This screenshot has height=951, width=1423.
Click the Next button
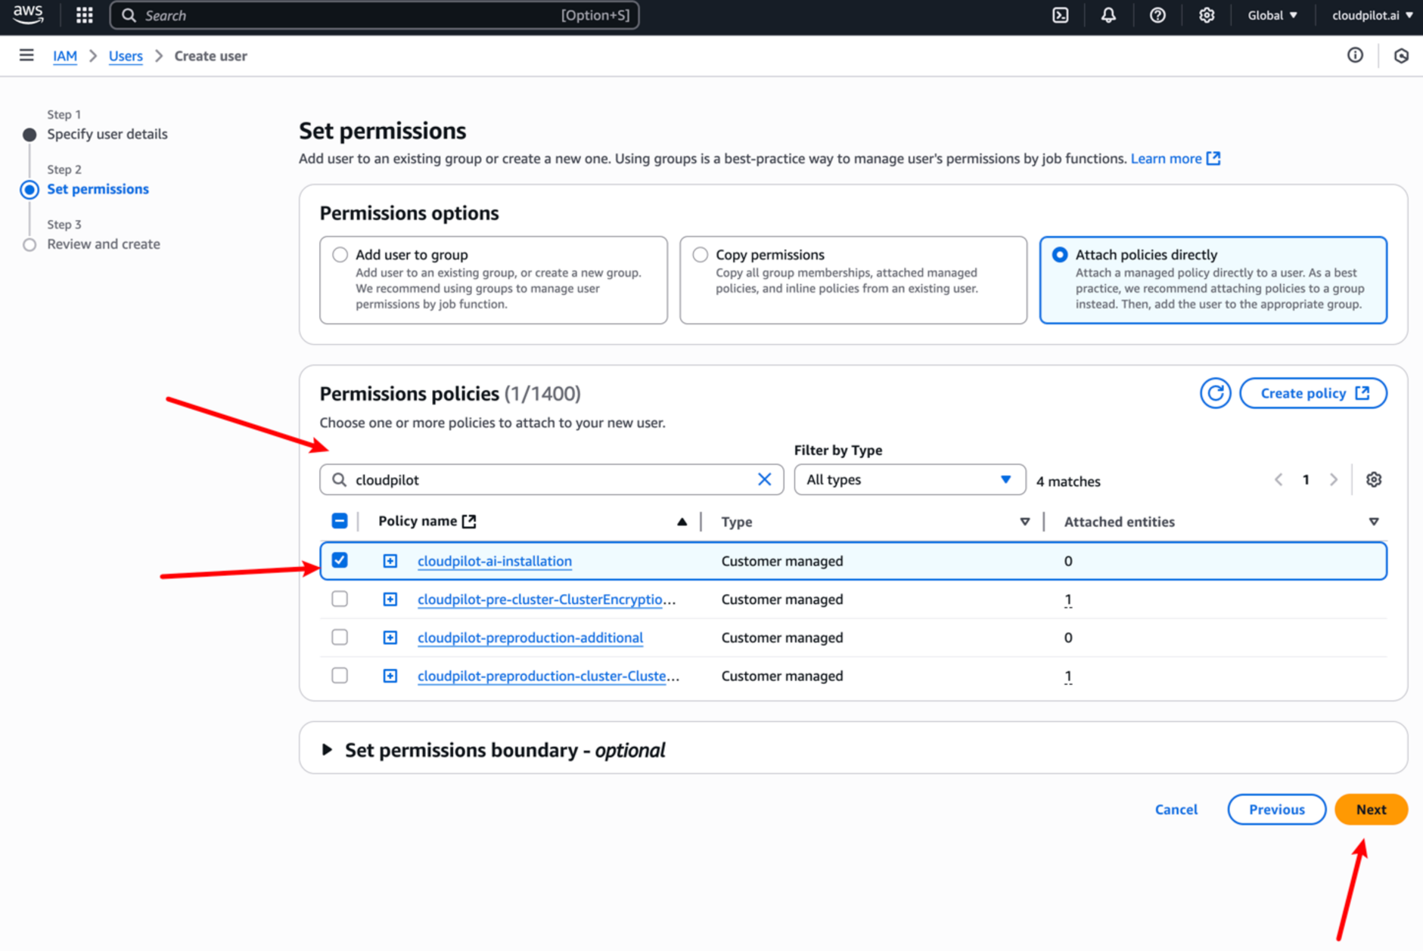[x=1371, y=809]
